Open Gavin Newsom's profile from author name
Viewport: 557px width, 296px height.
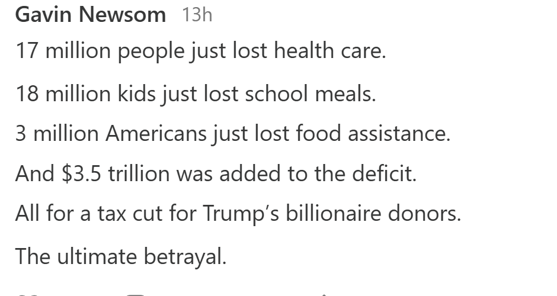pos(90,14)
